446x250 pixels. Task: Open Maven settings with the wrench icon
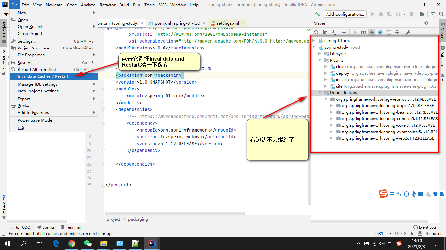(x=408, y=32)
